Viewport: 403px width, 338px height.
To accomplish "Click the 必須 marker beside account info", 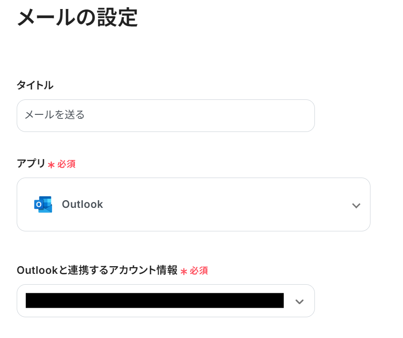I will tap(199, 271).
